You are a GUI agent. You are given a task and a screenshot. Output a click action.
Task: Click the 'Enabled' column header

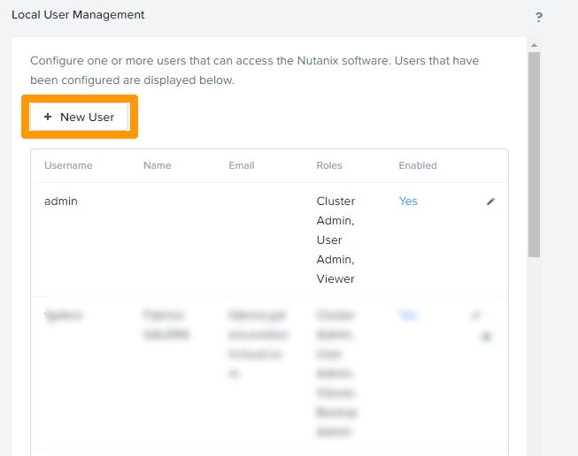(418, 165)
